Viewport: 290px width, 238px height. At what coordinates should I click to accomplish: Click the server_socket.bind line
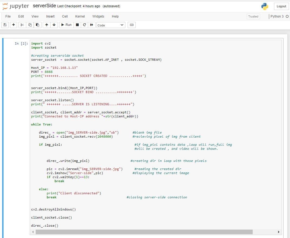point(64,88)
